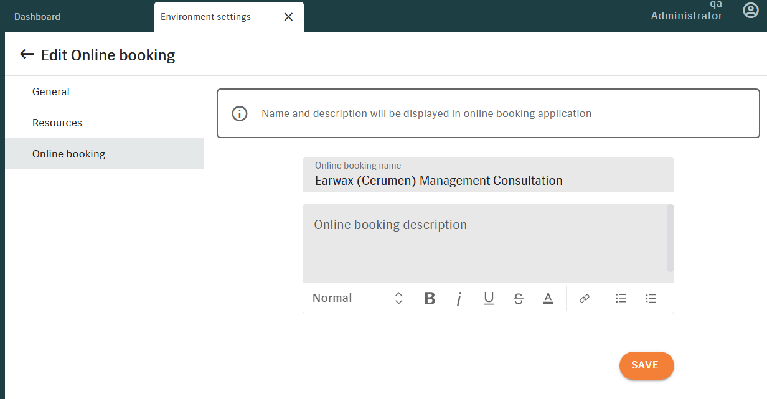Go back using the left arrow
This screenshot has height=399, width=767.
[x=26, y=55]
